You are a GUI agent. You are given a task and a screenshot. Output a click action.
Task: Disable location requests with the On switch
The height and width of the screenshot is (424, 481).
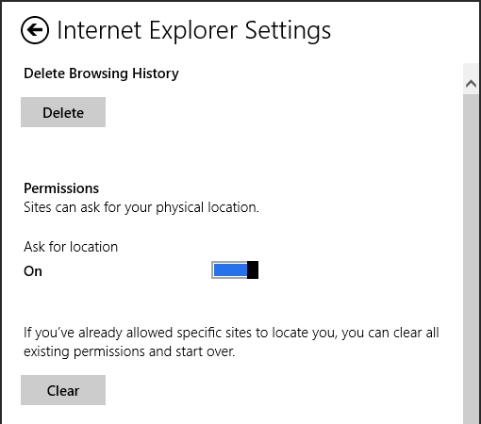235,269
